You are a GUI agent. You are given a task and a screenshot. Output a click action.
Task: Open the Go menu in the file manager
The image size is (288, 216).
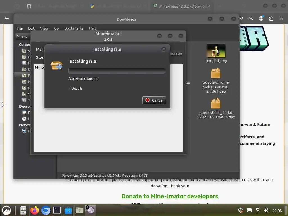click(56, 28)
